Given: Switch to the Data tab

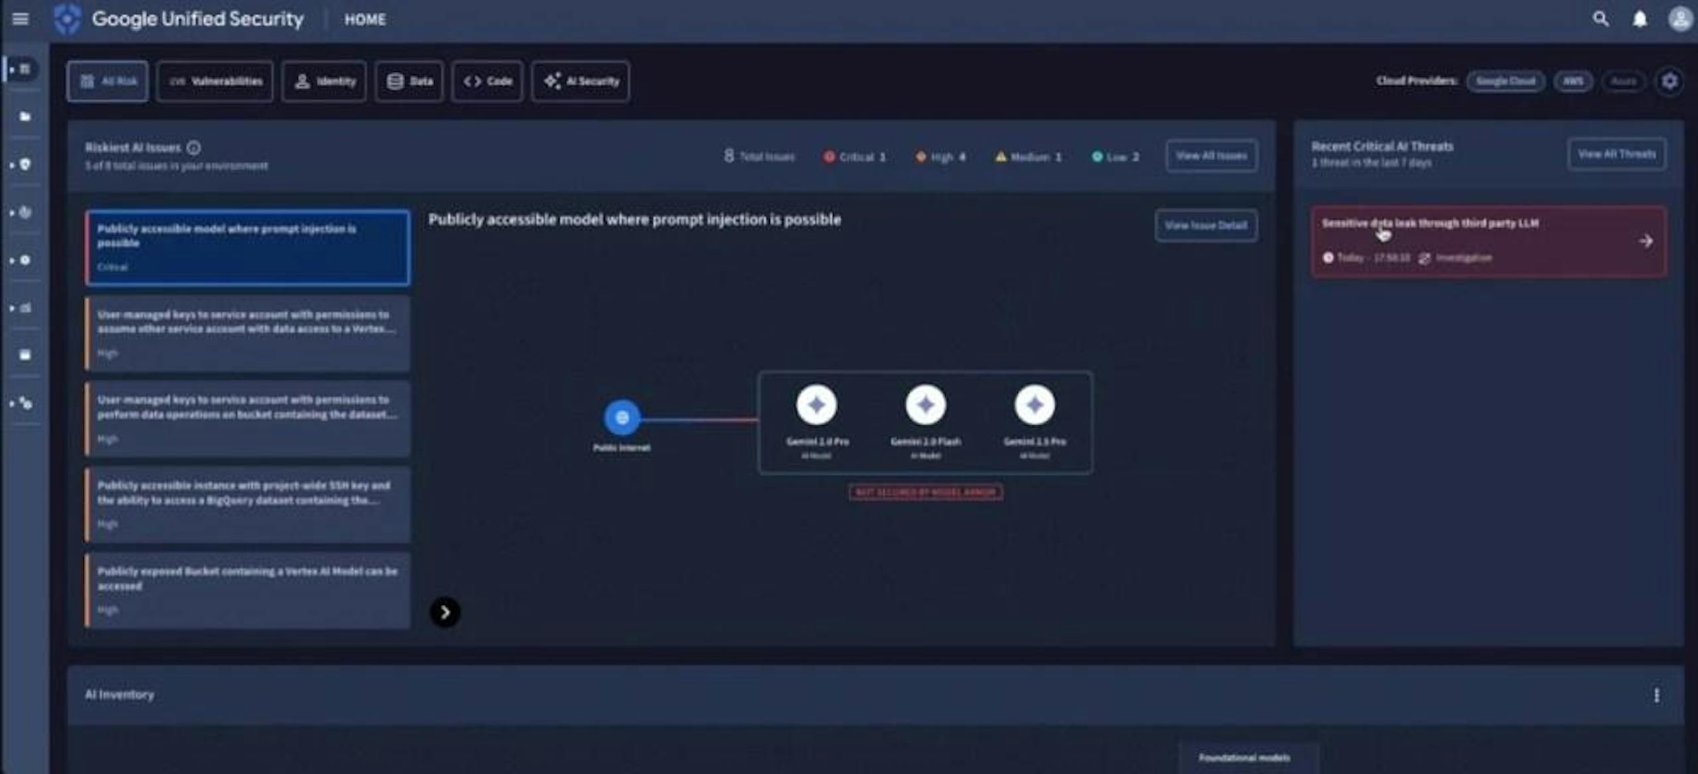Looking at the screenshot, I should click(409, 81).
